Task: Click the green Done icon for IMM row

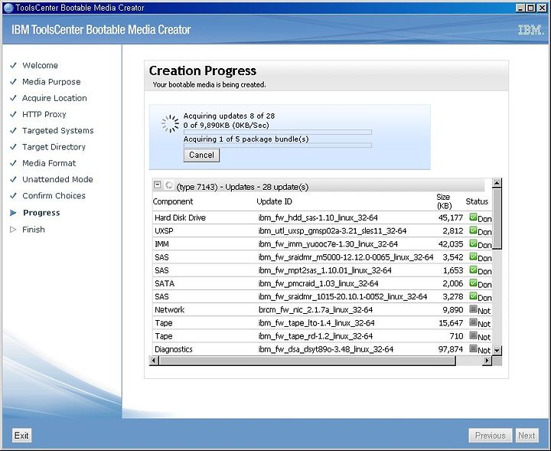Action: 473,243
